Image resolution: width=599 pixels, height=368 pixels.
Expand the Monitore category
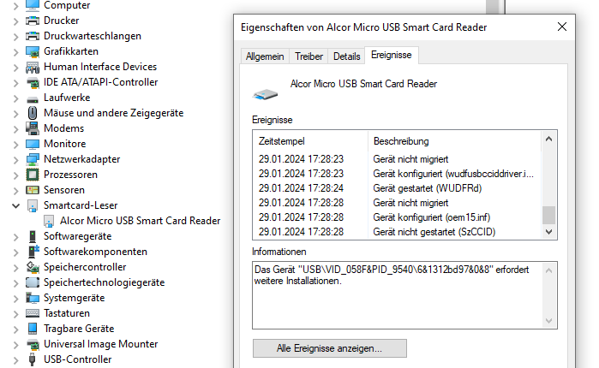click(x=15, y=145)
